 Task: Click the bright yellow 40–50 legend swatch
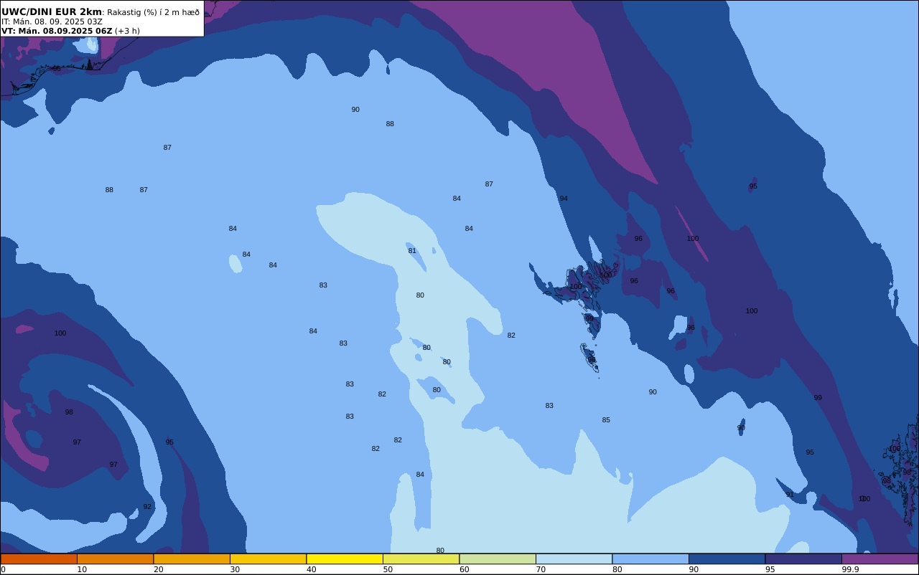(345, 559)
